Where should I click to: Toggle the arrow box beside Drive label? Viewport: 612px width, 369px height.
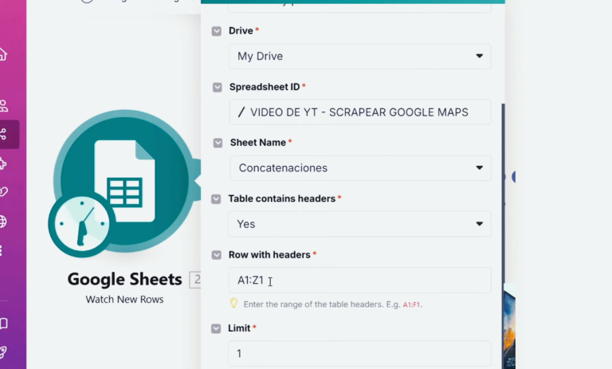217,31
